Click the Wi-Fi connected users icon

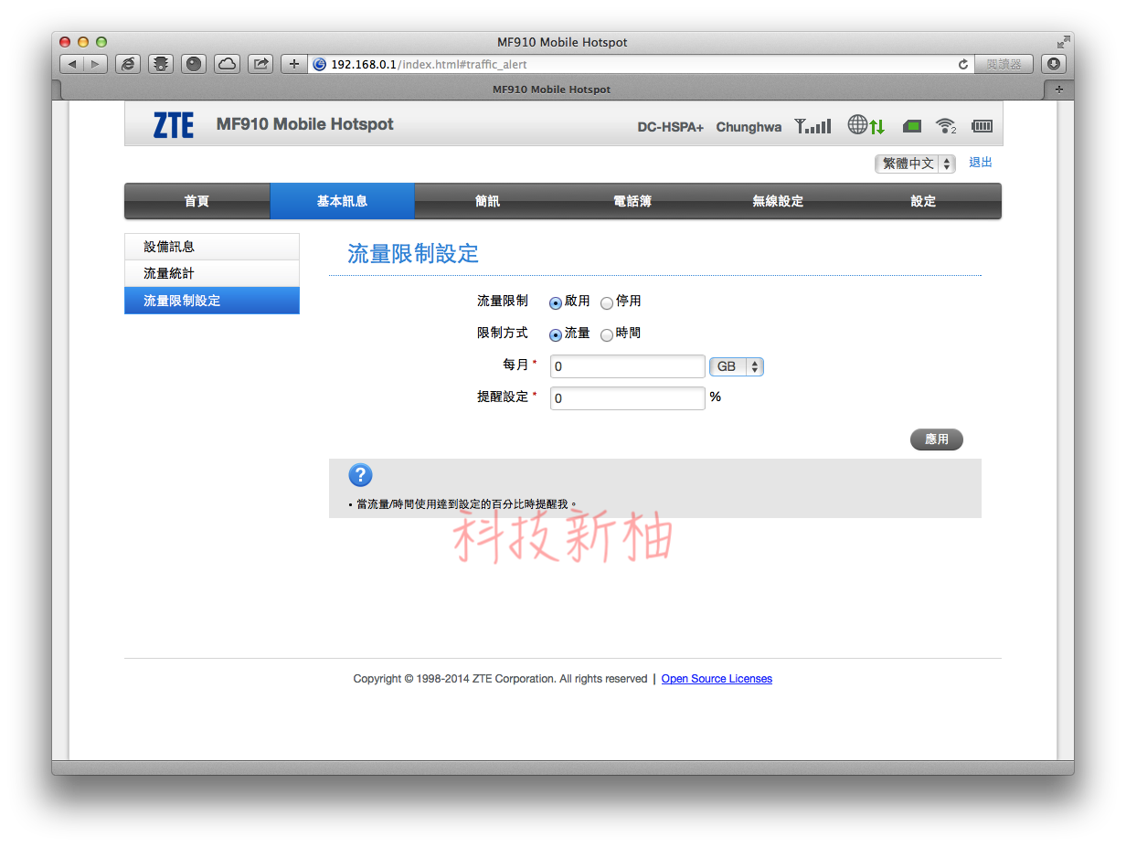pyautogui.click(x=946, y=126)
